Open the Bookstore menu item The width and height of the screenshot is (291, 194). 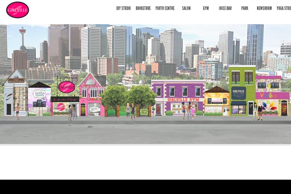[143, 8]
